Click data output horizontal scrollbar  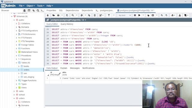pyautogui.click(x=94, y=106)
